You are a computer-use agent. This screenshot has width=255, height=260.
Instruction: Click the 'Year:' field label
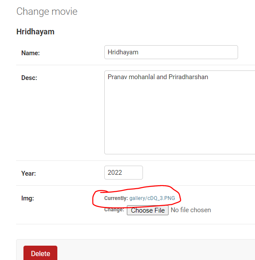[x=29, y=173]
